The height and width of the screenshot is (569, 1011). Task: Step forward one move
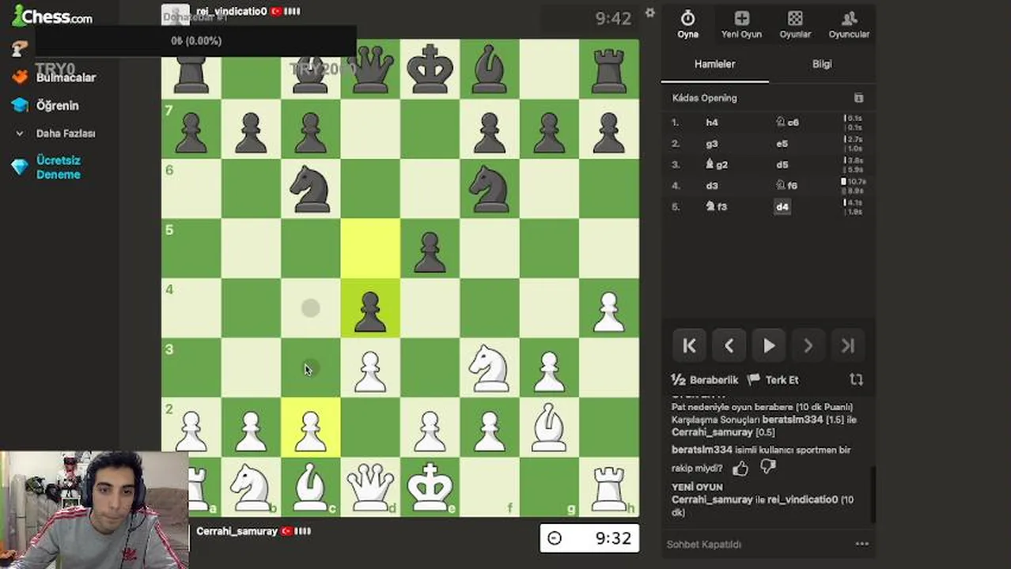(808, 345)
